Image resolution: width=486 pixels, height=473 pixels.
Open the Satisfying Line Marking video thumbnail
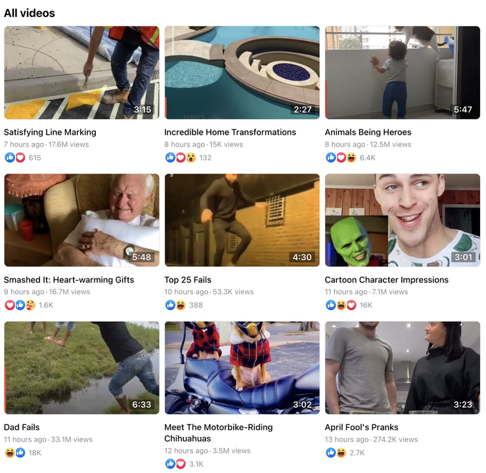coord(82,72)
